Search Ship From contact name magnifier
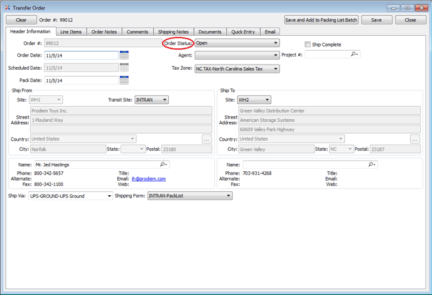 pyautogui.click(x=163, y=164)
